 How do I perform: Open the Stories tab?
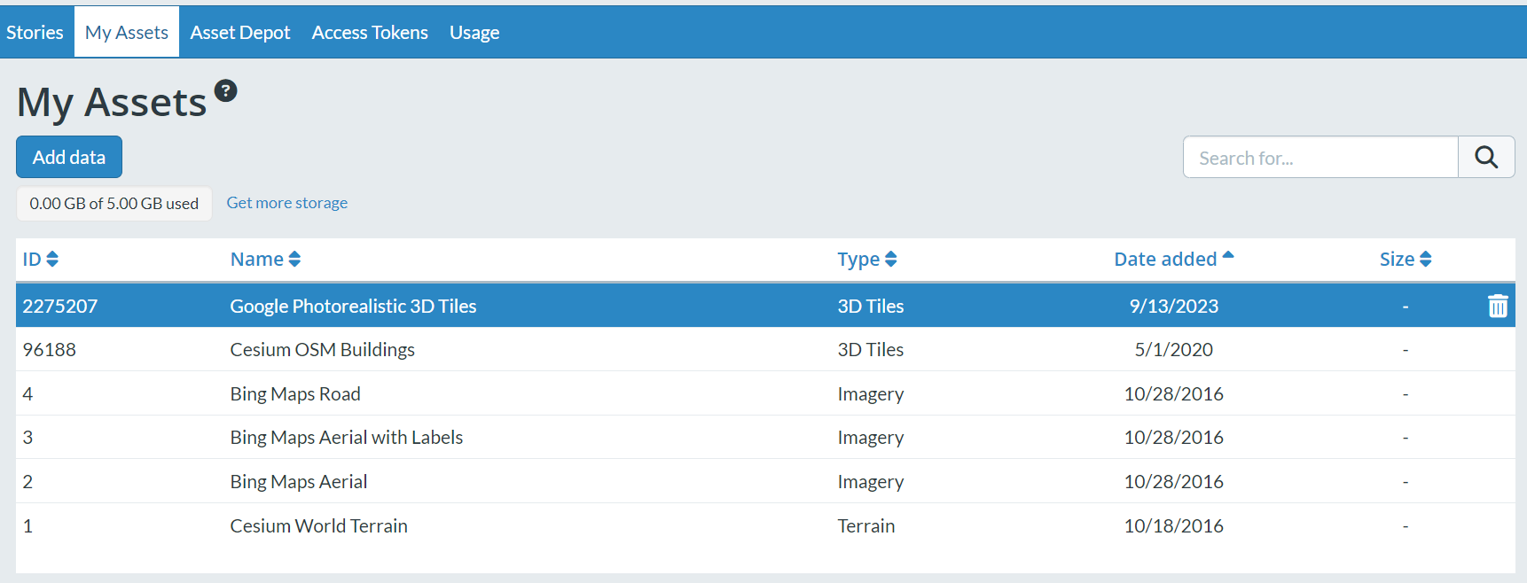coord(35,33)
